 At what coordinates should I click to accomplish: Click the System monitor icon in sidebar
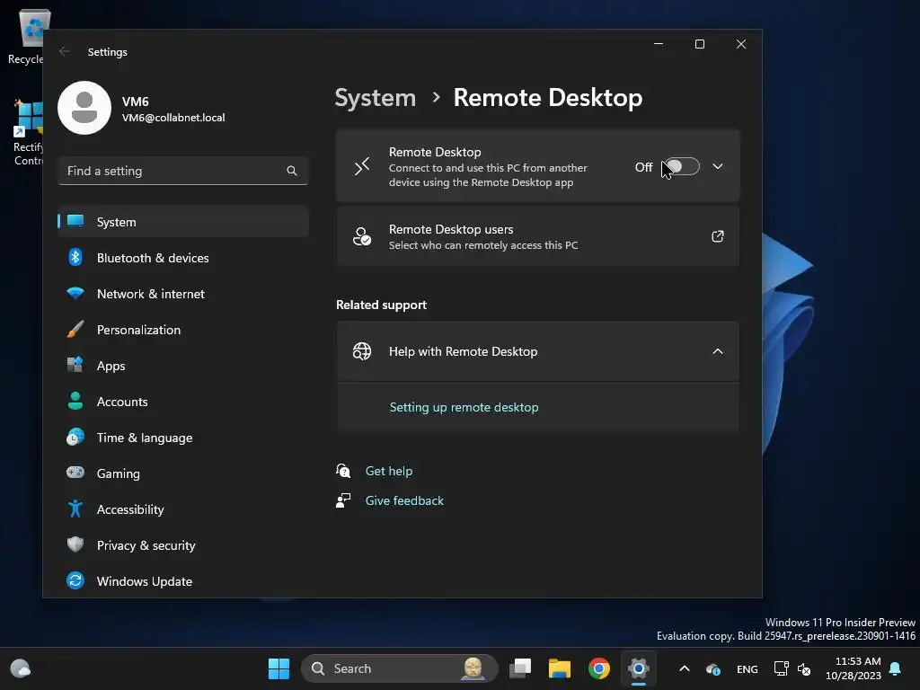75,221
